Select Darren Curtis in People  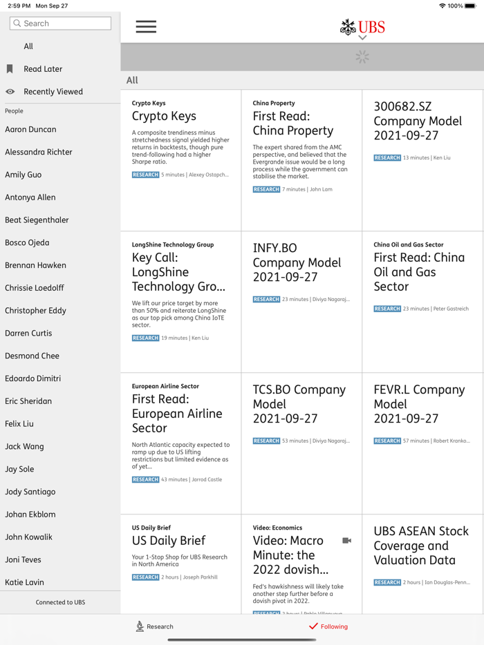tap(28, 333)
